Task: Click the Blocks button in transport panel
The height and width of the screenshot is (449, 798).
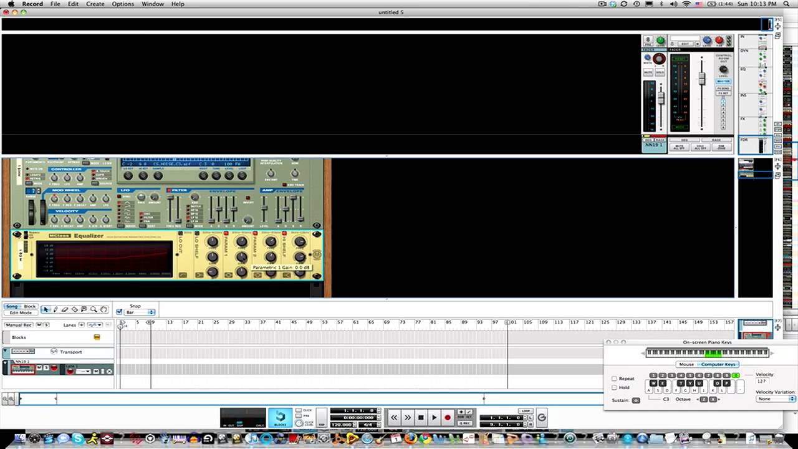Action: (x=280, y=417)
